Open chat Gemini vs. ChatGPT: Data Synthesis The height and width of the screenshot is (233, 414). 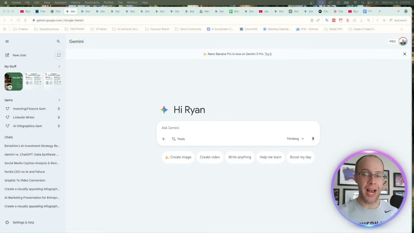pos(32,154)
